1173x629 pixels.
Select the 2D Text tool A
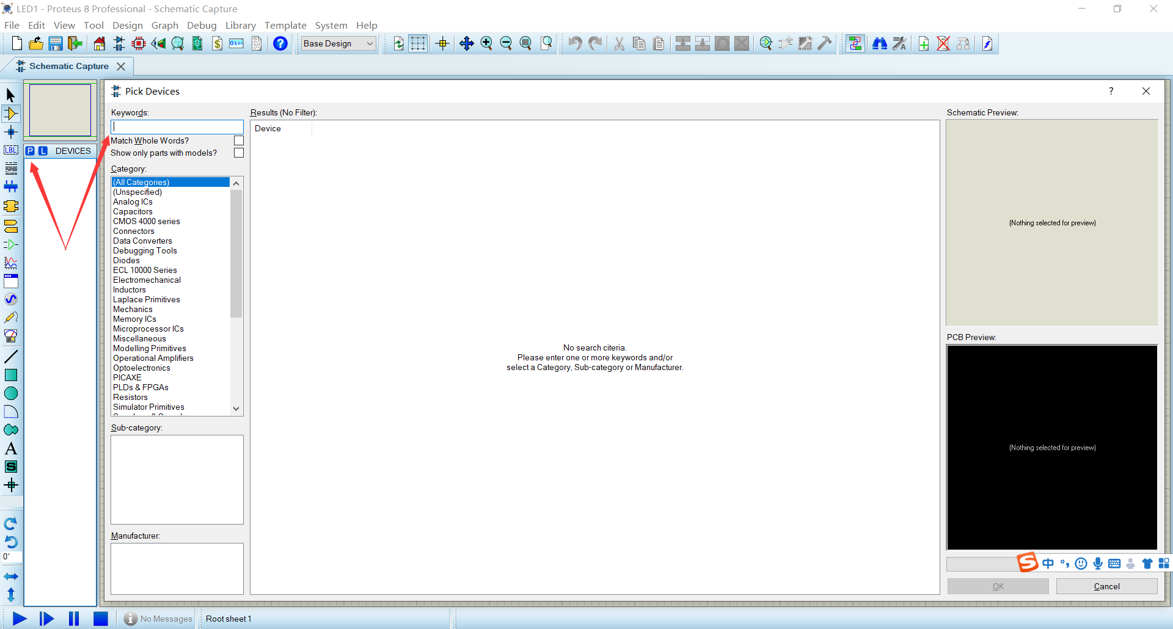pos(10,448)
